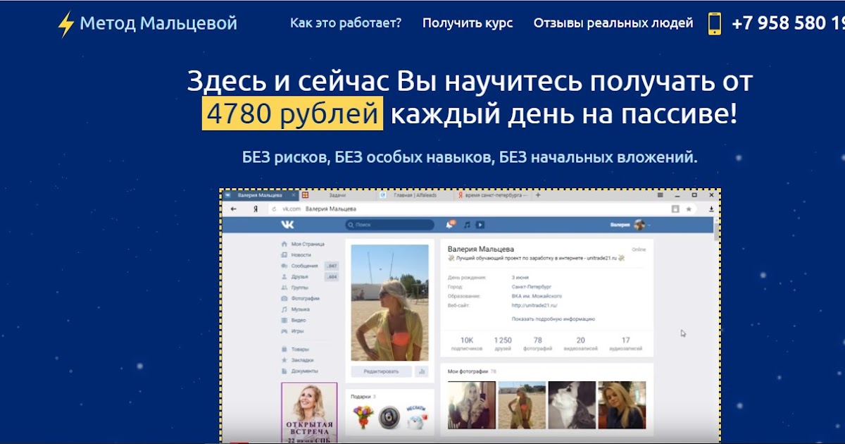Click the Фотографии camera icon

coord(284,299)
